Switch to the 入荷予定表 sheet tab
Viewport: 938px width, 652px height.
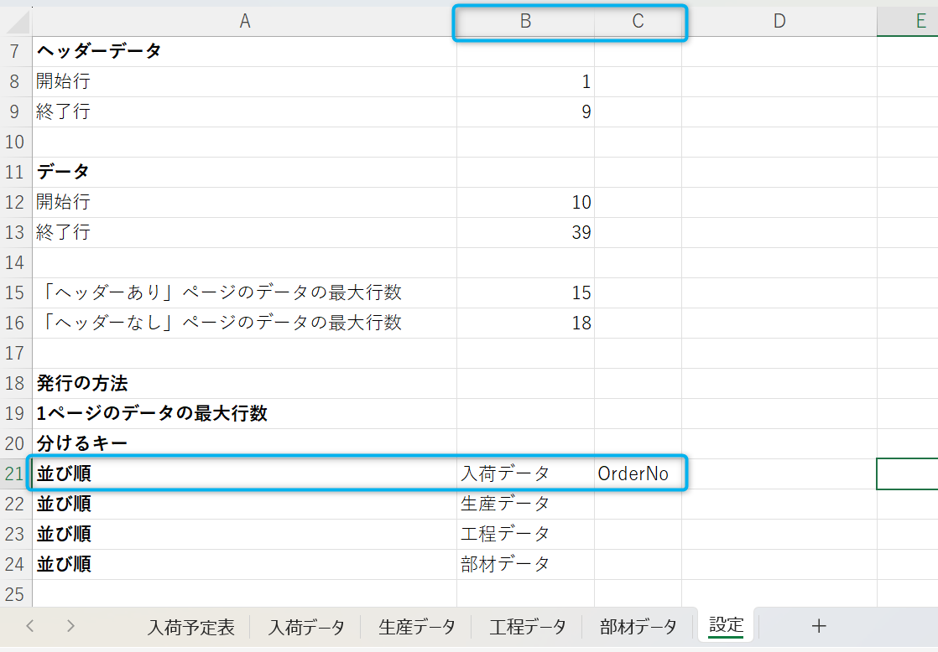click(191, 626)
